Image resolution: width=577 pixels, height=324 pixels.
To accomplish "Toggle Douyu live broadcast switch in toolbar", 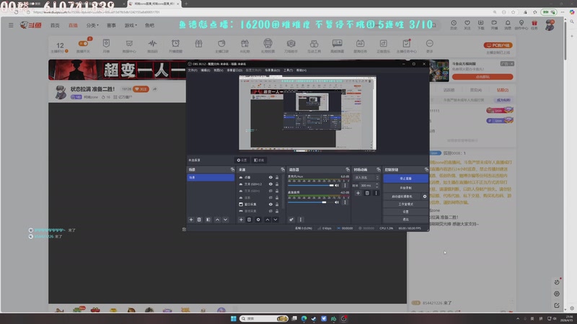I will 83,44.
